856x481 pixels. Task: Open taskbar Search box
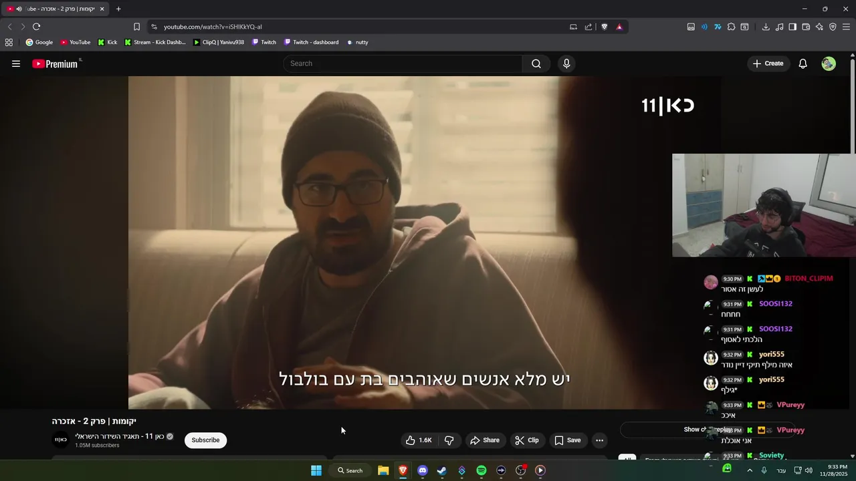click(x=350, y=470)
